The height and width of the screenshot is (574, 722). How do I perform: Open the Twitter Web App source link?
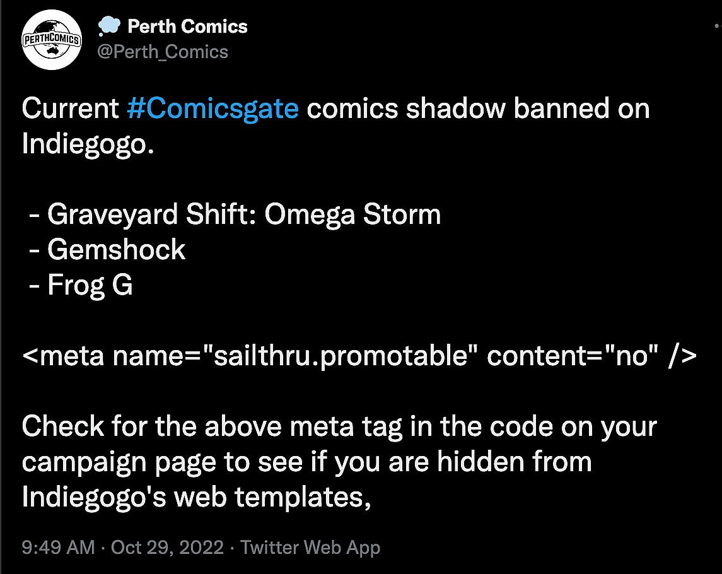310,547
